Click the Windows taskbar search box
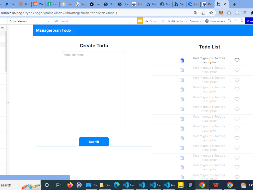Screen dimensions: 253x190 [20, 185]
